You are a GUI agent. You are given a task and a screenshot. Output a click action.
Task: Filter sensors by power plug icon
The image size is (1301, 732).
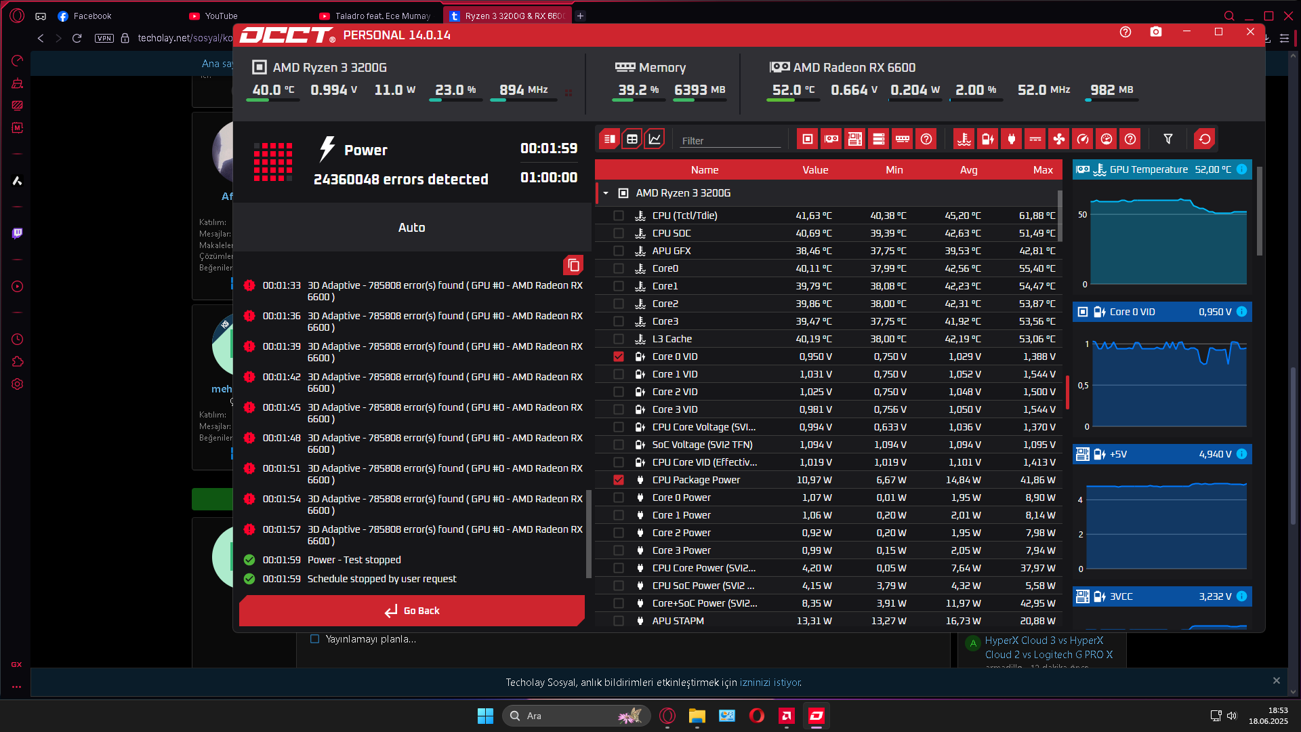click(x=1012, y=140)
